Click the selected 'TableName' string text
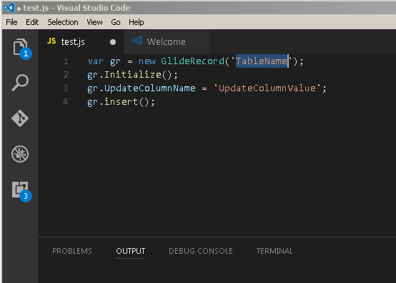 262,61
